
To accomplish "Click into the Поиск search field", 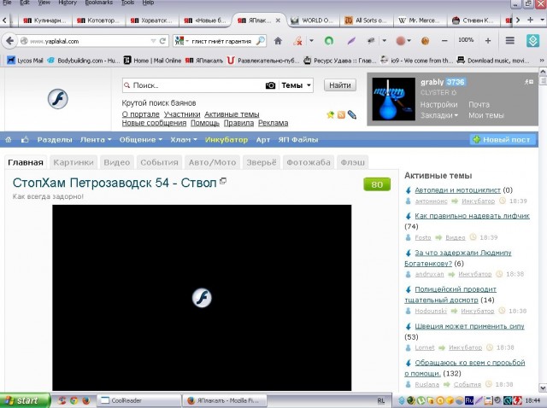I will pos(196,85).
